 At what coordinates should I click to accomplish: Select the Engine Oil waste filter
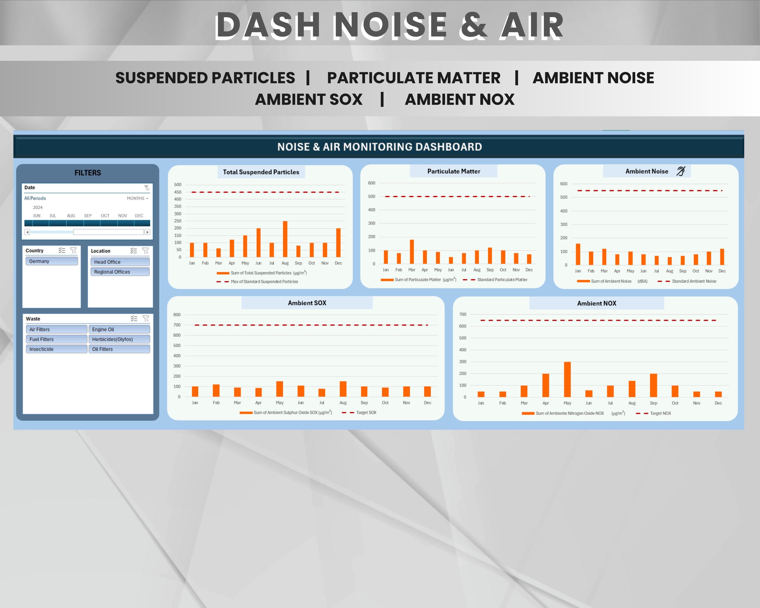[120, 329]
